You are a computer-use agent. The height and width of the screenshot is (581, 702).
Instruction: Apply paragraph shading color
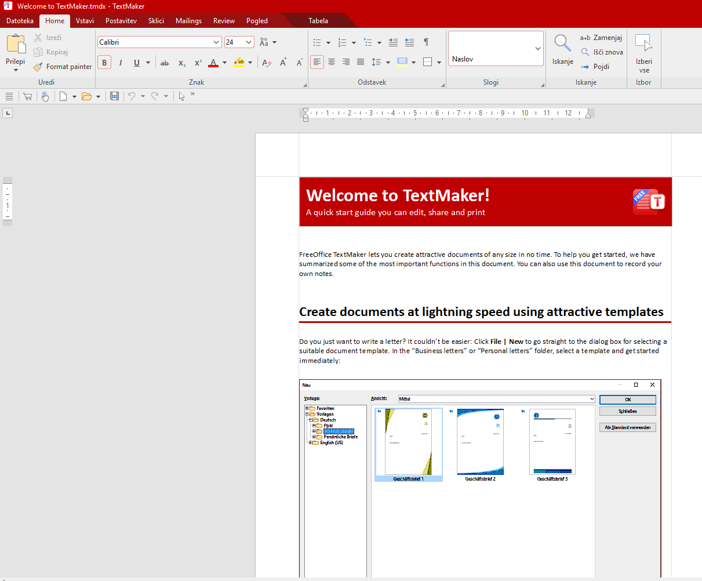(x=402, y=62)
